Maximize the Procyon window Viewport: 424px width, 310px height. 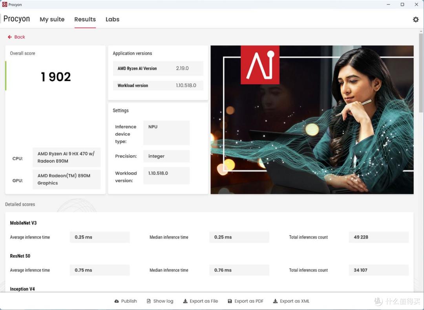click(402, 4)
